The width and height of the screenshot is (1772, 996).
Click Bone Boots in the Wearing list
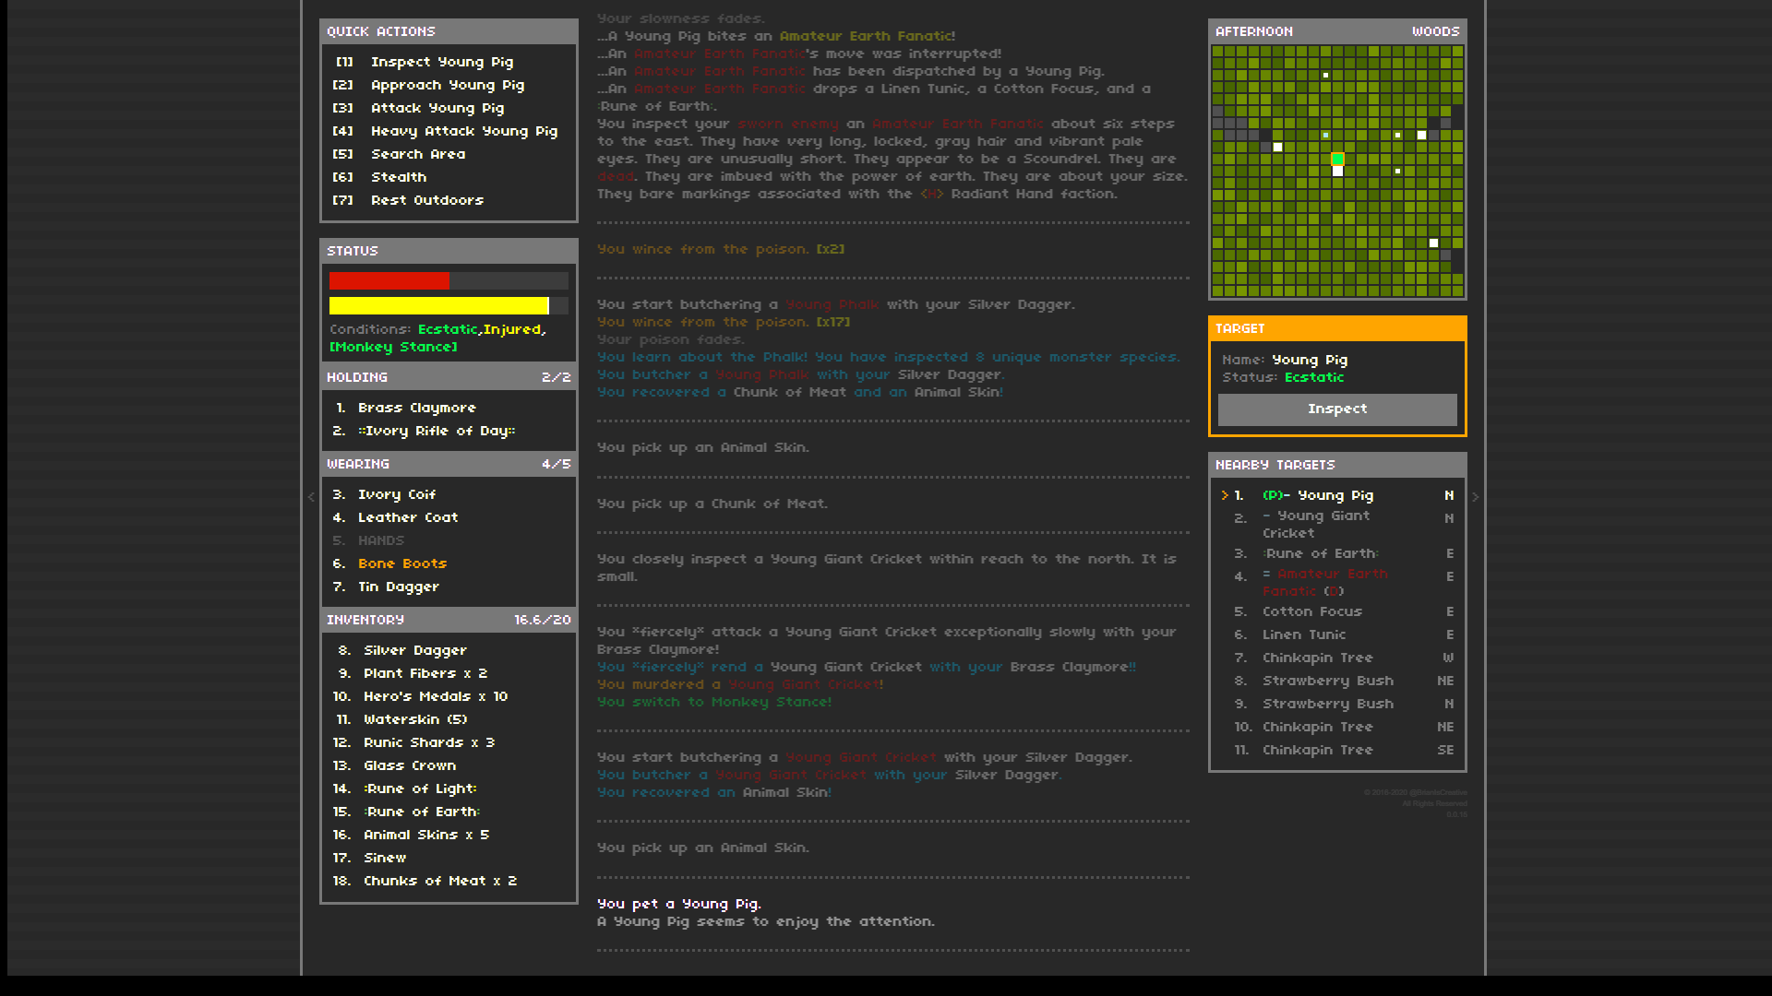coord(402,563)
